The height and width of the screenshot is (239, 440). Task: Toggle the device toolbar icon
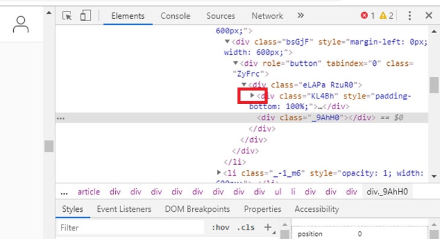tap(86, 16)
